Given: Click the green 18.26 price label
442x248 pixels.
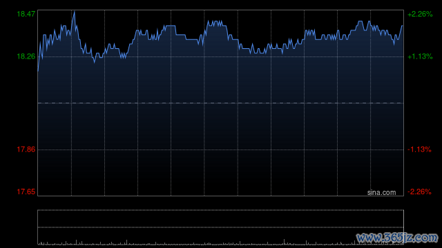Looking at the screenshot, I should [26, 56].
